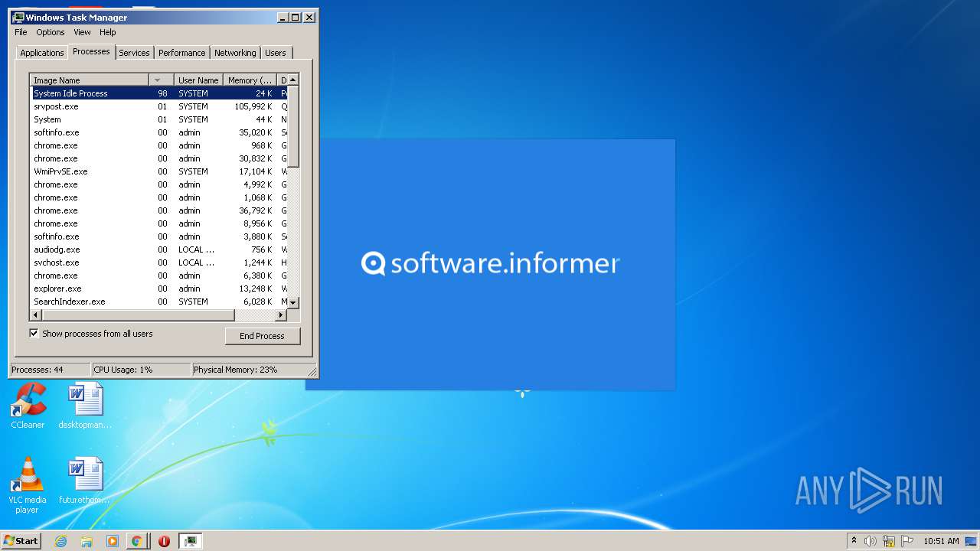Image resolution: width=980 pixels, height=551 pixels.
Task: Launch Internet Explorer from taskbar
Action: pyautogui.click(x=61, y=541)
